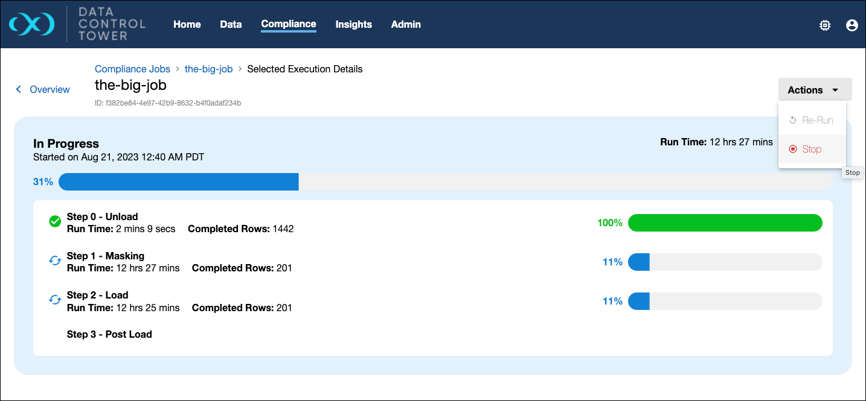Go to the Home tab
Image resolution: width=866 pixels, height=401 pixels.
point(187,24)
